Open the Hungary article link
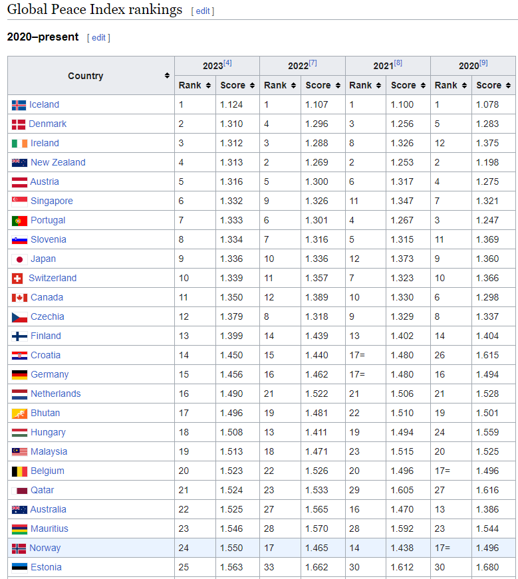Screen dimensions: 518x579 (48, 432)
